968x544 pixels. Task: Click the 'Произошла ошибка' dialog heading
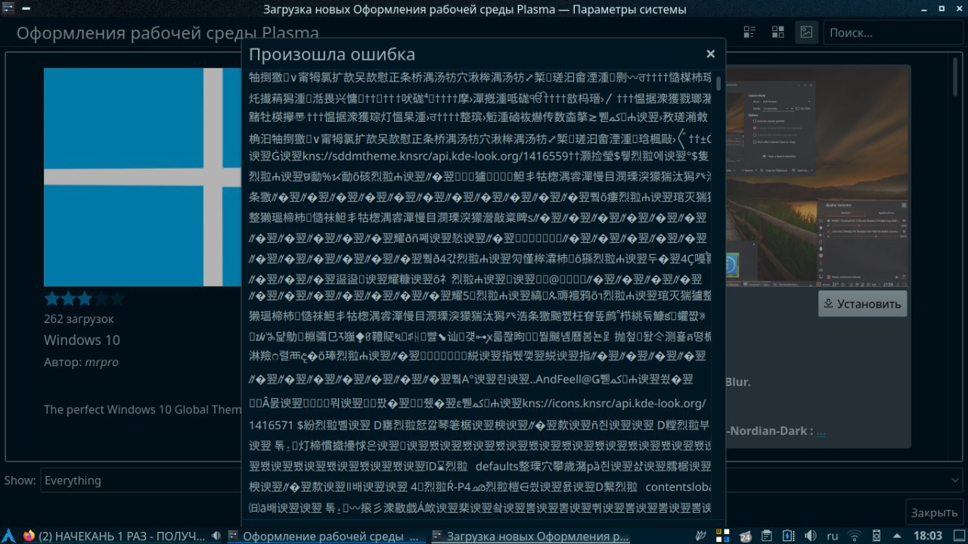coord(332,54)
